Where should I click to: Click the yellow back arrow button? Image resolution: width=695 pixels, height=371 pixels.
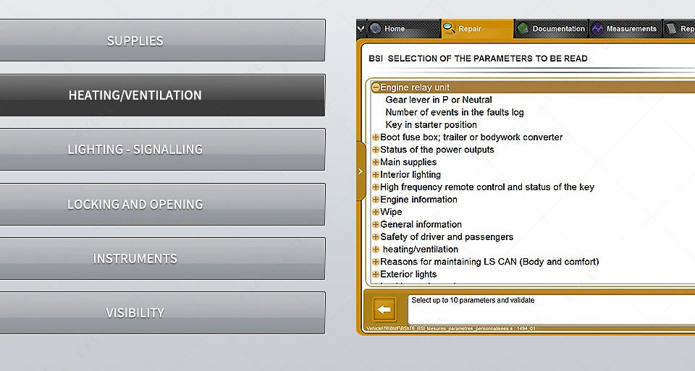[x=384, y=309]
